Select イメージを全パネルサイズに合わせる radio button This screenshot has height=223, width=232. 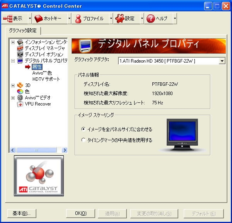pos(83,129)
